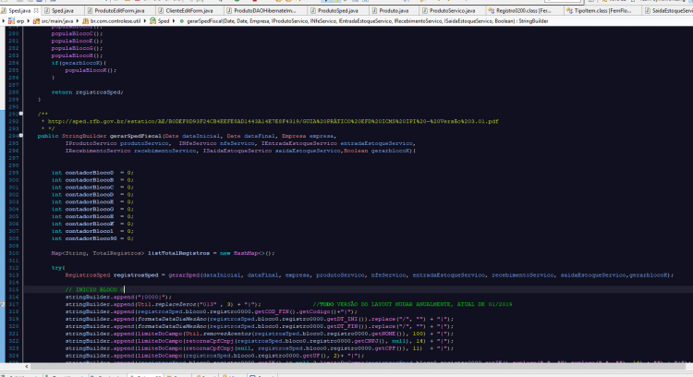Click the 'int contadorBloco9G = 0;' line

click(92, 238)
